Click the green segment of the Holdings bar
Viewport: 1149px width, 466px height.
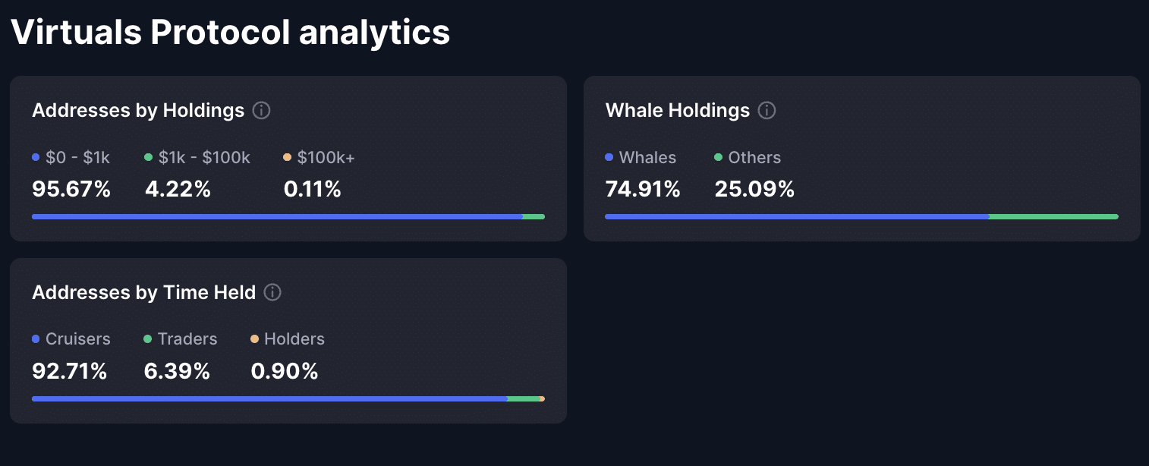pos(533,216)
